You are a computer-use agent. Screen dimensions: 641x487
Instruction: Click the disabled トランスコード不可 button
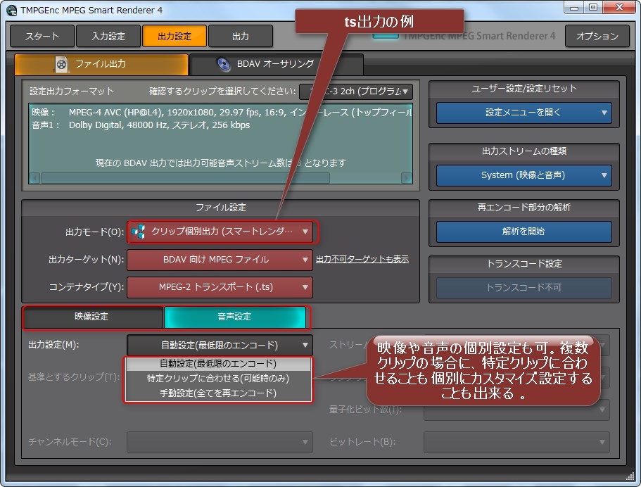pos(523,288)
